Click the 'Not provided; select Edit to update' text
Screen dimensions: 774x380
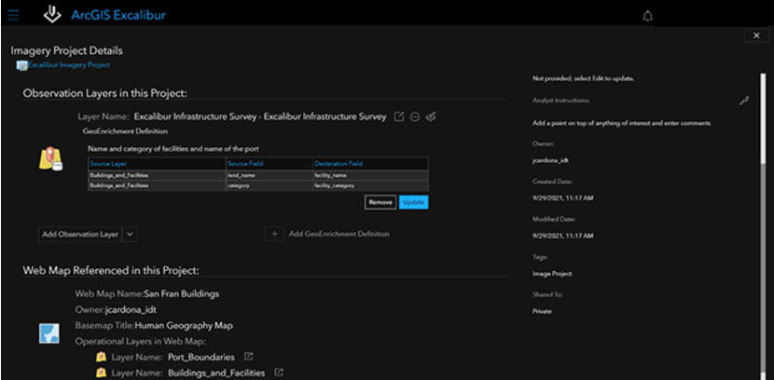pos(583,79)
